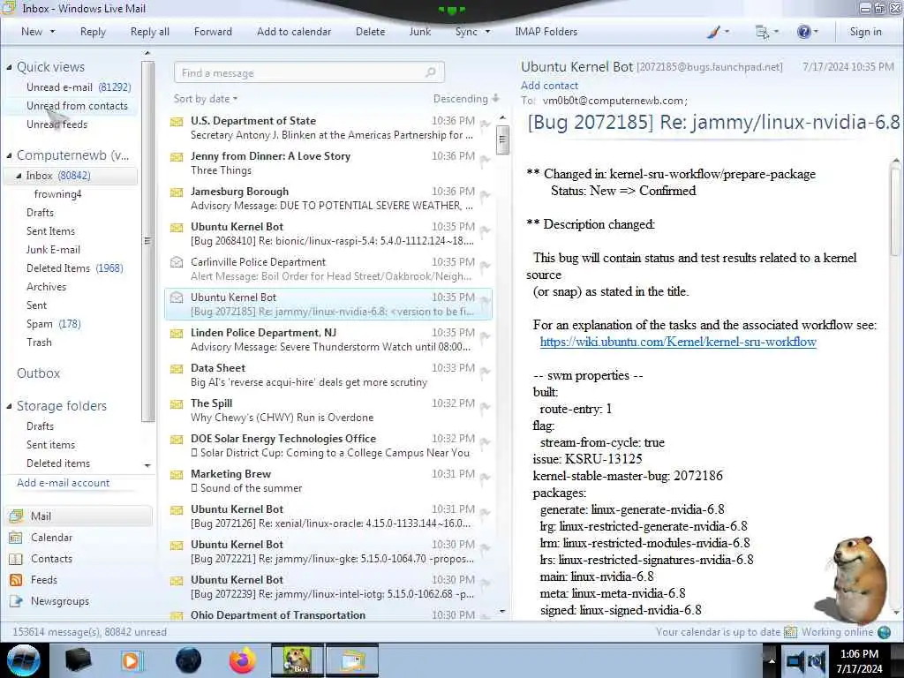Screen dimensions: 904x678
Task: Click the search magnifier in Find a message
Action: [x=431, y=72]
